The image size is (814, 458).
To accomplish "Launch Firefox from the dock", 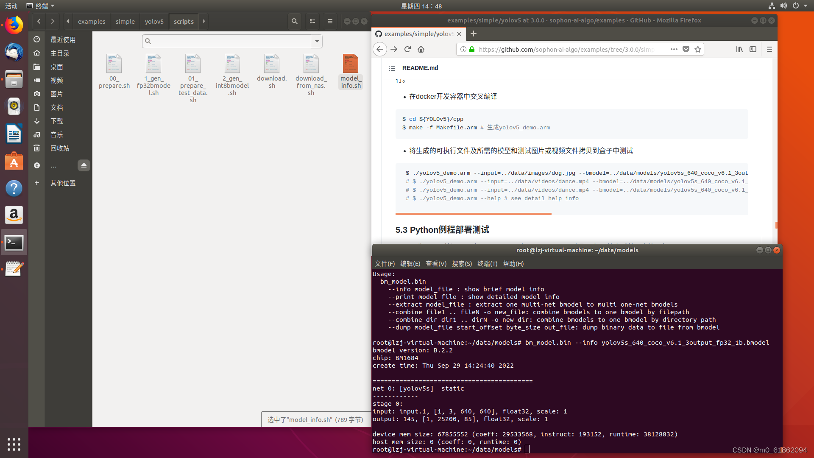I will tap(14, 25).
